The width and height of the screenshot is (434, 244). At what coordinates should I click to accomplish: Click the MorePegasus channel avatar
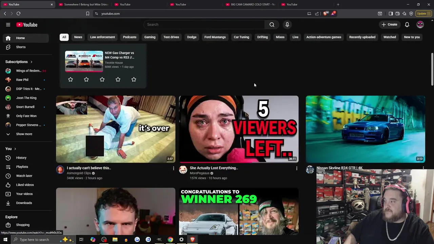(183, 170)
